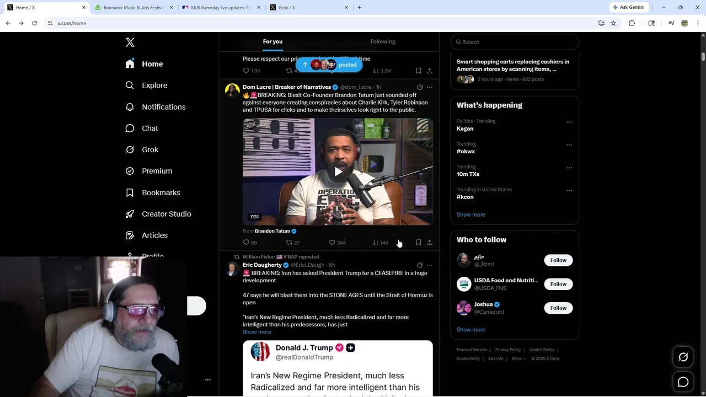706x397 pixels.
Task: Reply to Dom Lucre's post
Action: click(x=250, y=243)
